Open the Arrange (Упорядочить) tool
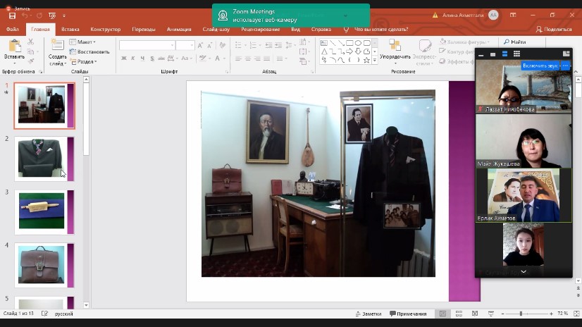The width and height of the screenshot is (582, 327). point(395,48)
